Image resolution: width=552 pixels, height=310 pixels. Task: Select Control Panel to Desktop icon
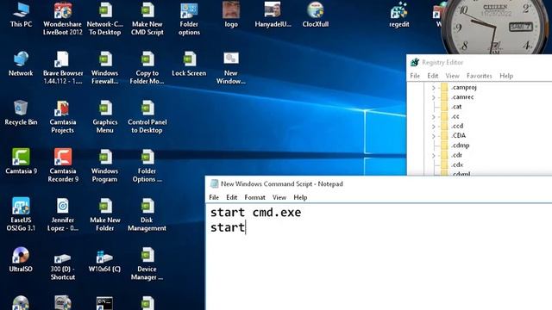(x=147, y=116)
